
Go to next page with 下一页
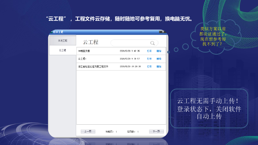coord(156,131)
